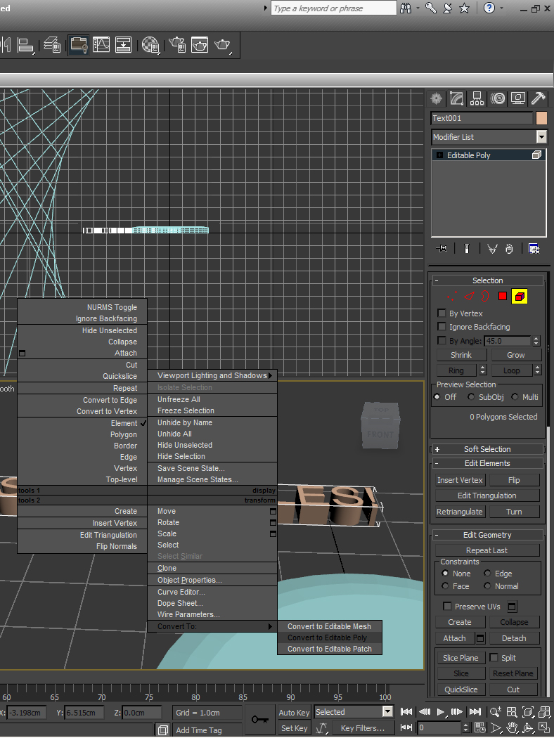The width and height of the screenshot is (554, 738).
Task: Toggle Show End Result icon
Action: point(466,249)
